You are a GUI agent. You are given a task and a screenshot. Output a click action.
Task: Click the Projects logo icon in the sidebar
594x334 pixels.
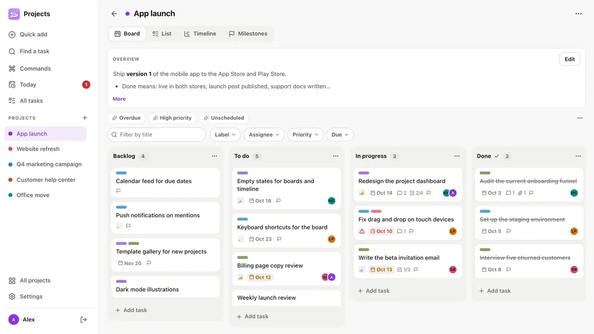coord(14,14)
